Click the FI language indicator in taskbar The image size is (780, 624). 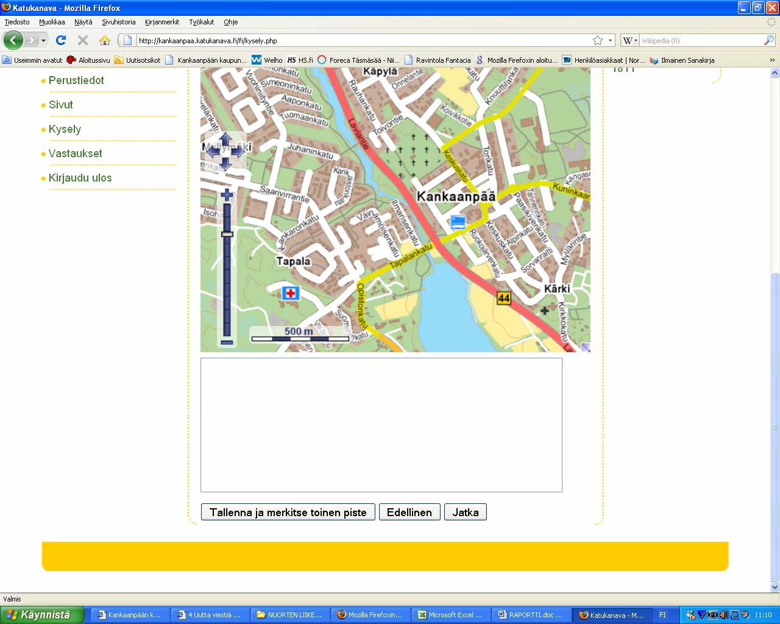point(662,615)
